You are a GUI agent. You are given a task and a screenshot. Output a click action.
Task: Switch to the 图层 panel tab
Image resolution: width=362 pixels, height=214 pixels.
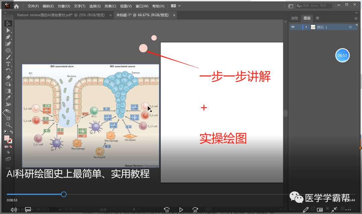(307, 18)
